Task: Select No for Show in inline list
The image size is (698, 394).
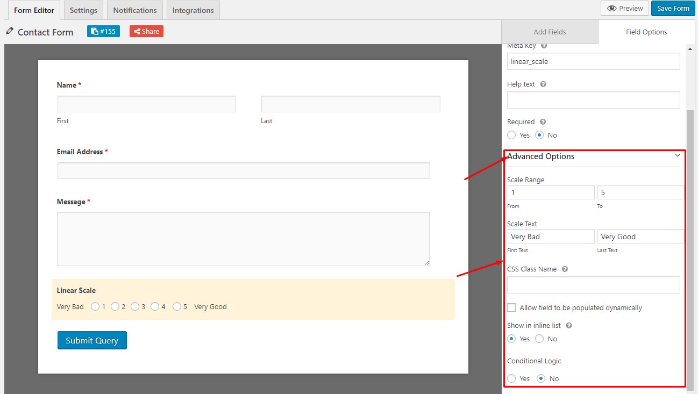Action: (539, 339)
